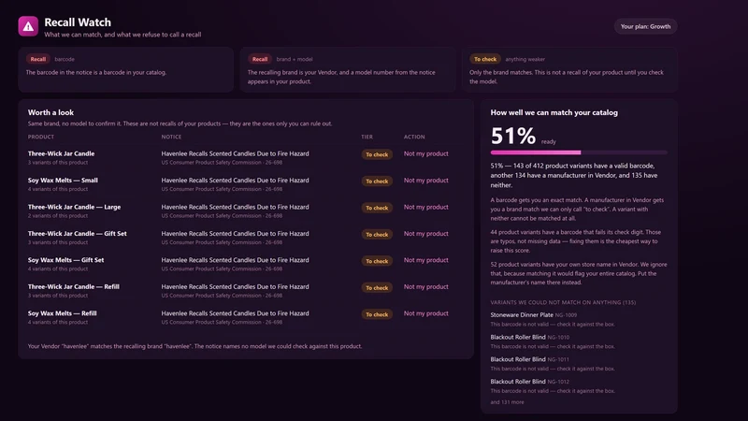Viewport: 748px width, 421px height.
Task: Open the Stoneware Dinner Plate NG-1009 variant
Action: (x=533, y=315)
